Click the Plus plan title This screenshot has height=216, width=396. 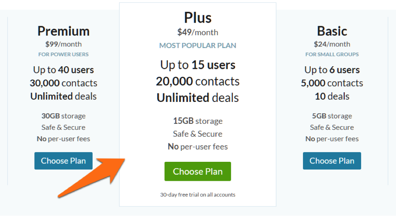tap(198, 17)
